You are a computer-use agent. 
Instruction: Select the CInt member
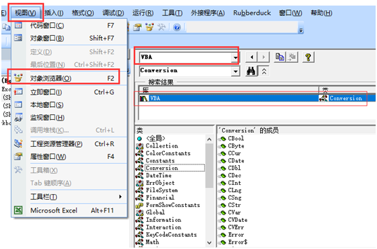[x=234, y=183]
